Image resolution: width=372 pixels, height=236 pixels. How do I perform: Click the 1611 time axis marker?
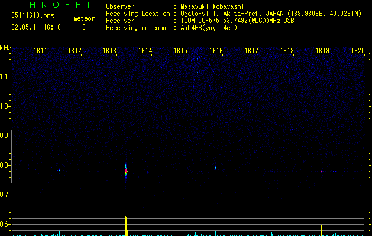(x=40, y=51)
